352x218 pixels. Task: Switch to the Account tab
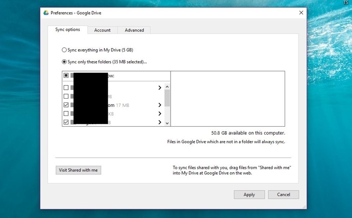pyautogui.click(x=102, y=30)
